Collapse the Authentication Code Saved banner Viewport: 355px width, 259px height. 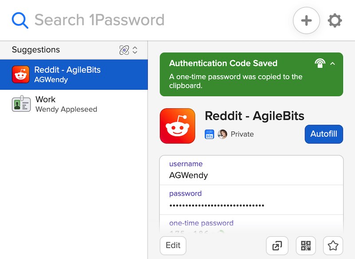332,64
